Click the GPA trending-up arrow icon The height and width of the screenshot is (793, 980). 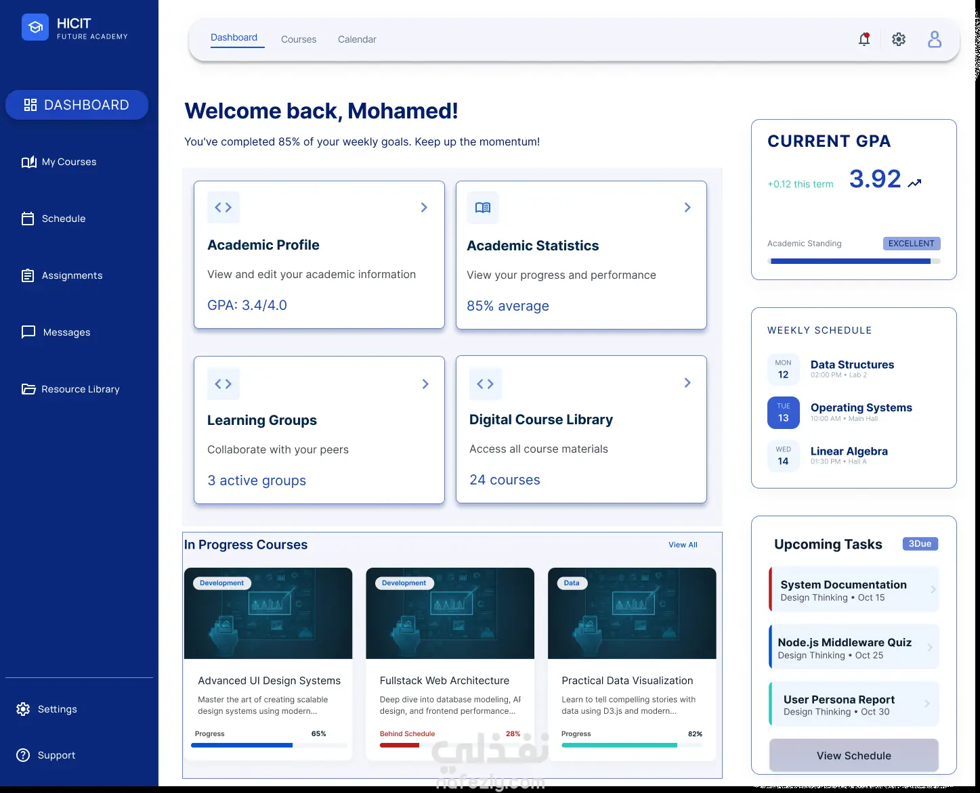(x=914, y=183)
